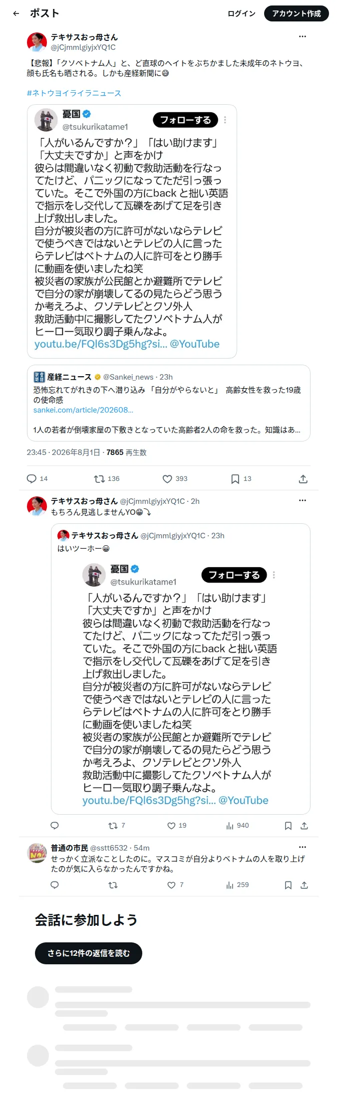
Task: Reply to 普通の市民 comment
Action: coord(55,885)
